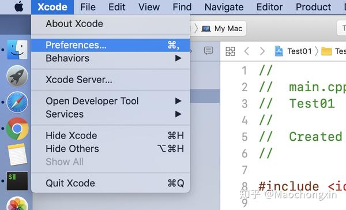The height and width of the screenshot is (210, 346).
Task: Click the related items grid icon
Action: (230, 51)
